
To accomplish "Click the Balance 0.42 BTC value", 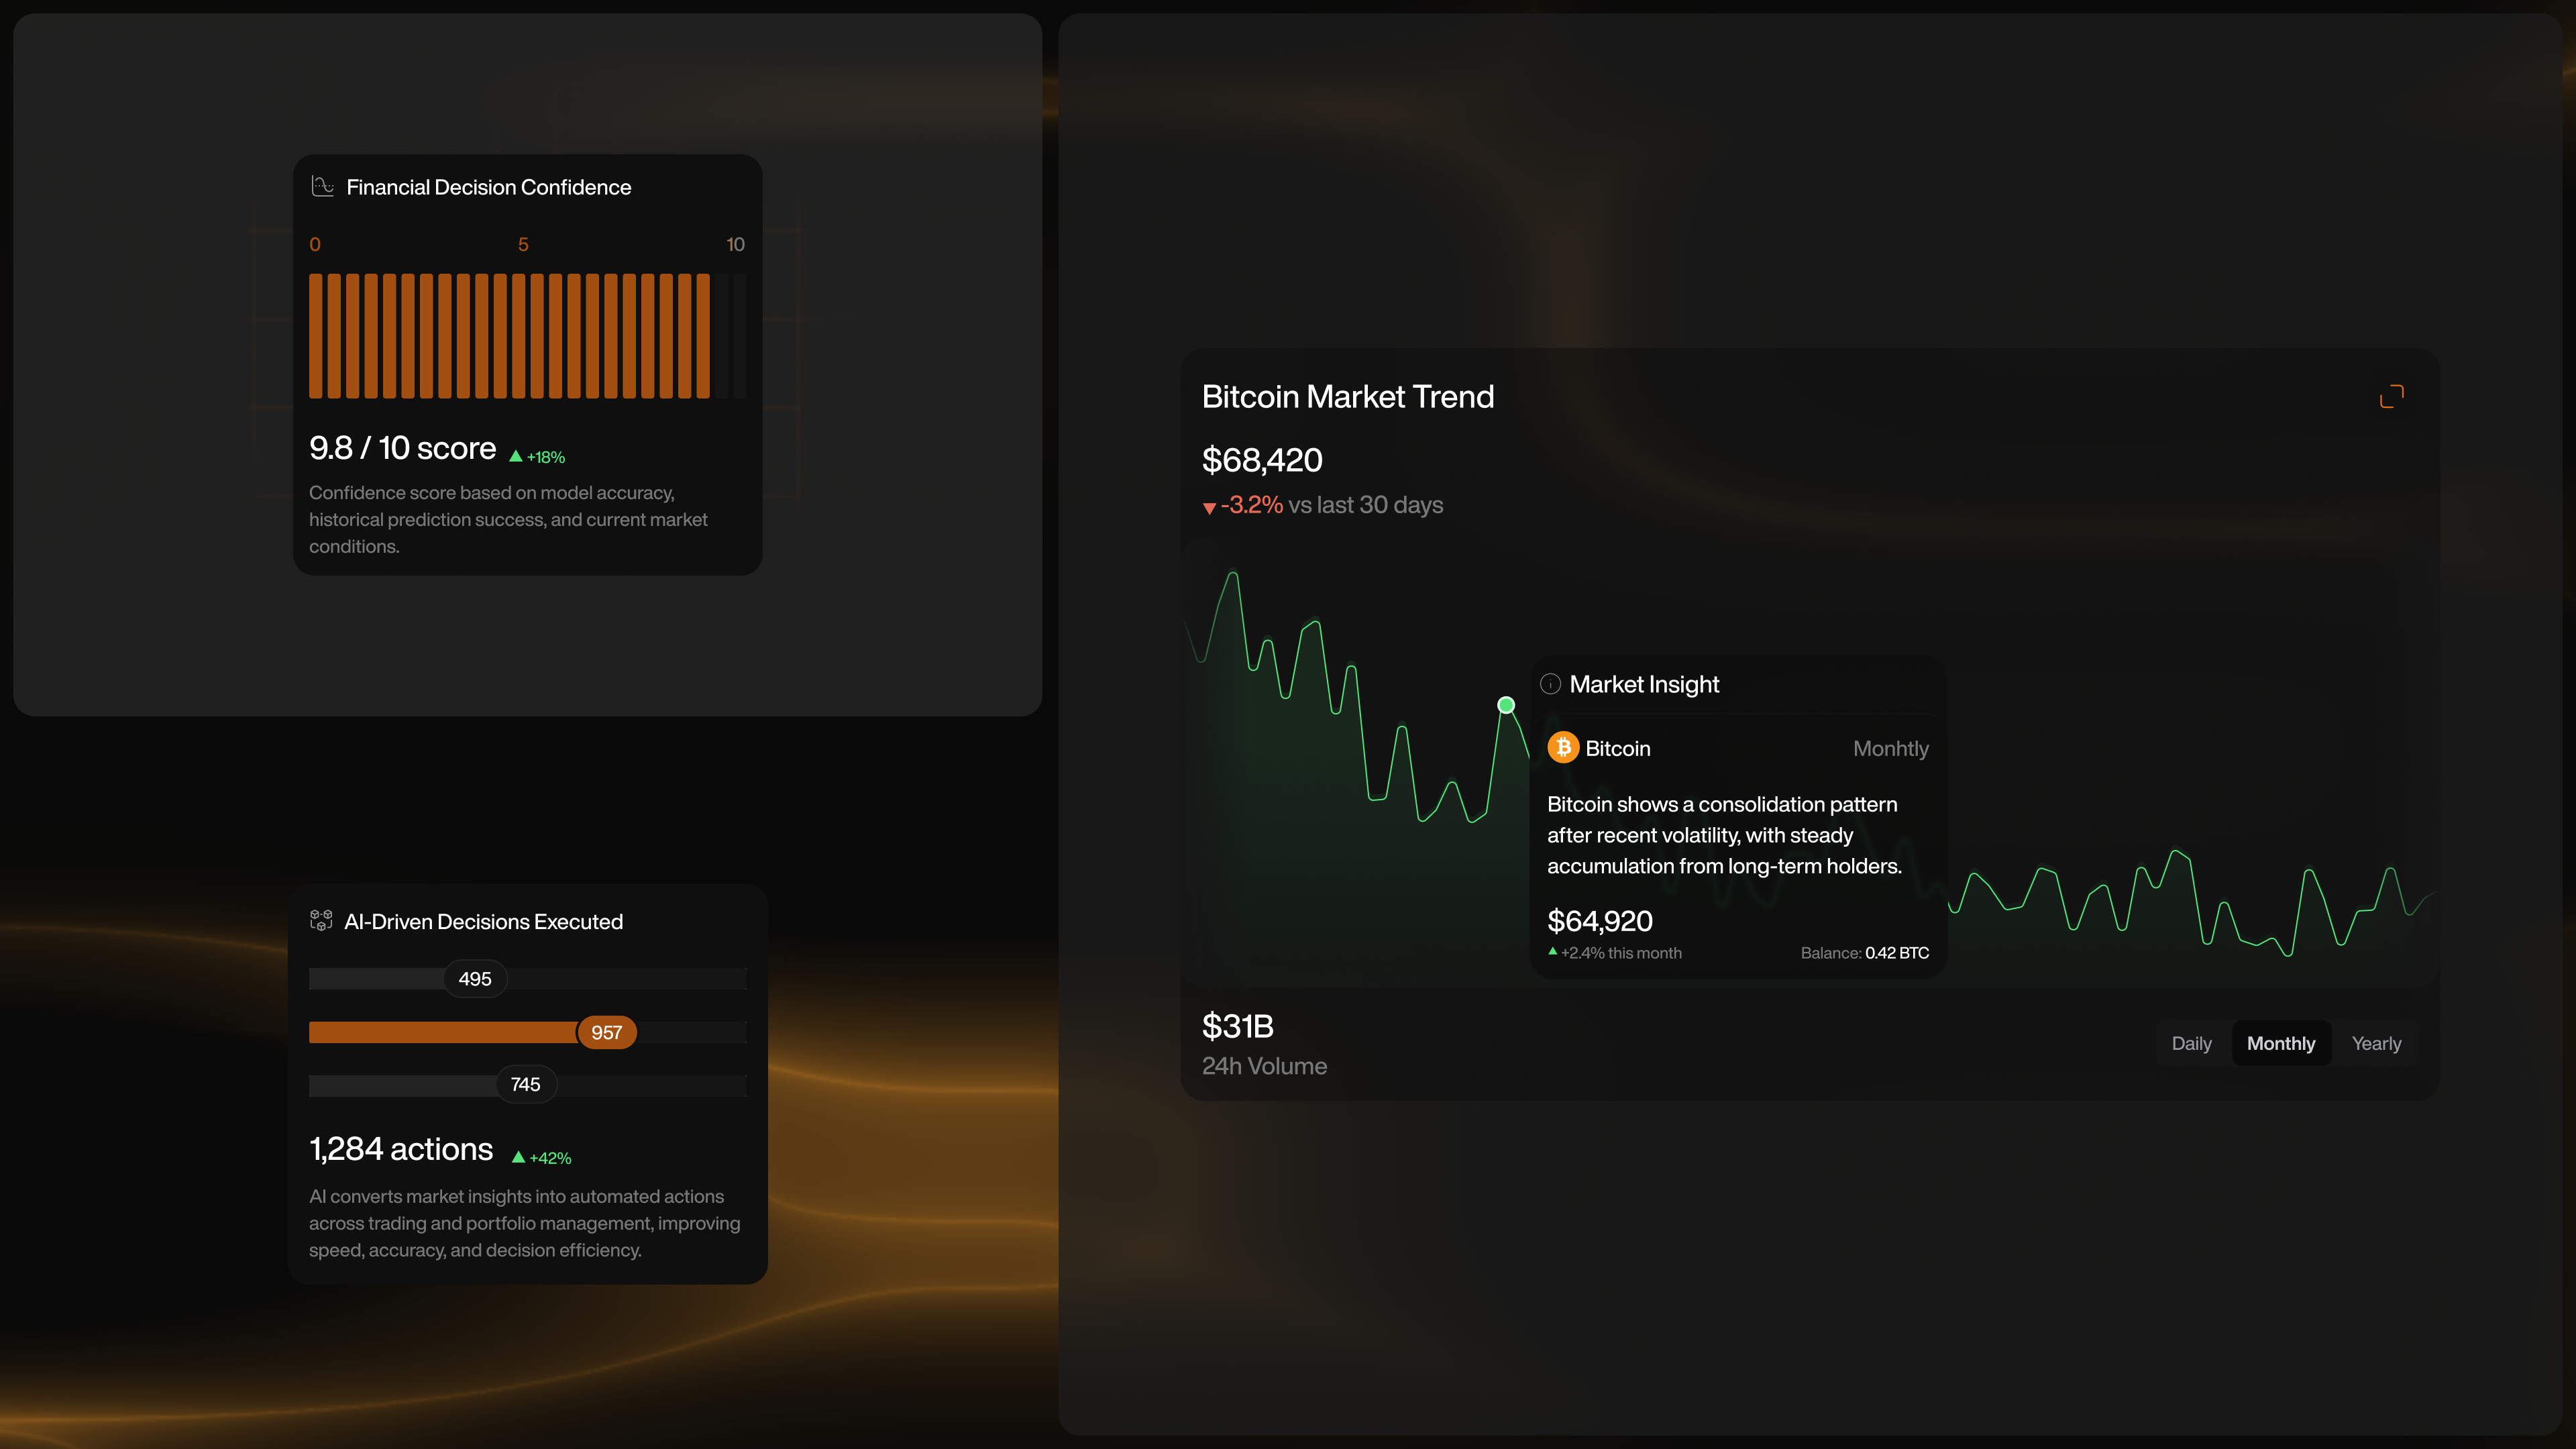I will (1897, 952).
